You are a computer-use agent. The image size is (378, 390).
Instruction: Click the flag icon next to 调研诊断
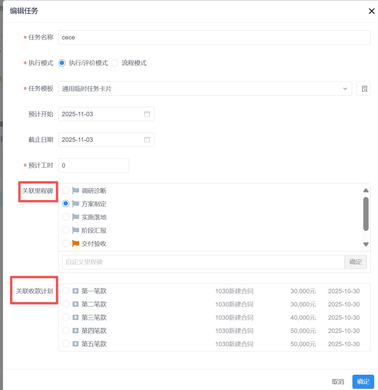point(76,191)
